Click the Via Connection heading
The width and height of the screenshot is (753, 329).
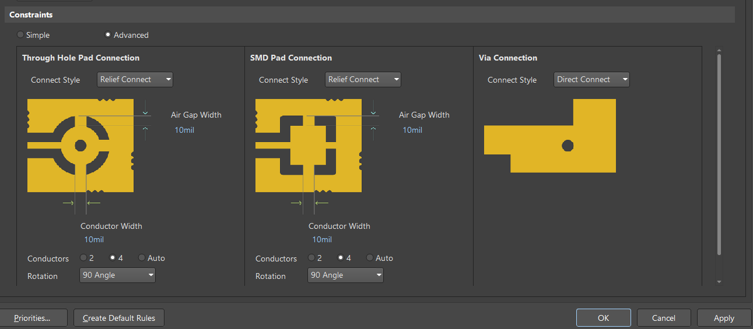click(508, 58)
